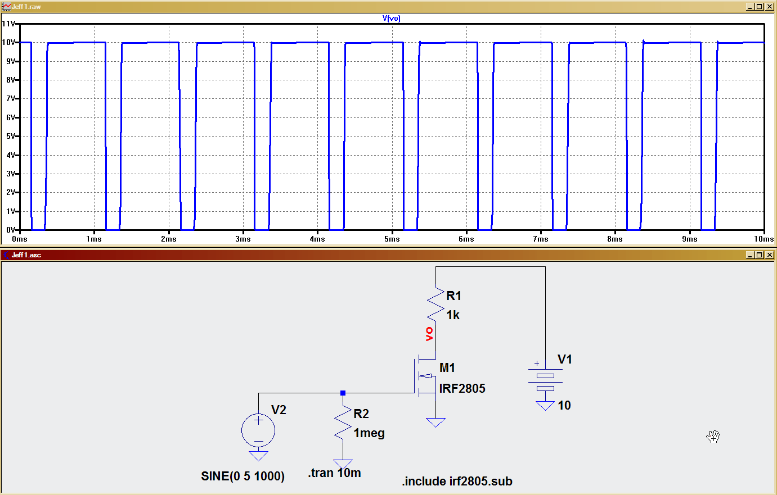The image size is (777, 495).
Task: Click the M1 reference label
Action: pos(447,368)
